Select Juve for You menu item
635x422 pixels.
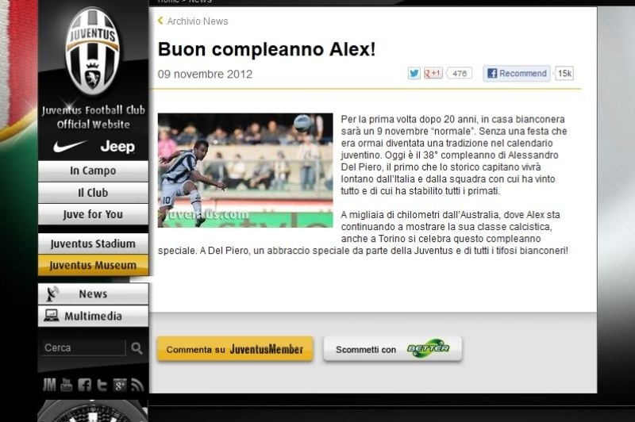pos(93,214)
